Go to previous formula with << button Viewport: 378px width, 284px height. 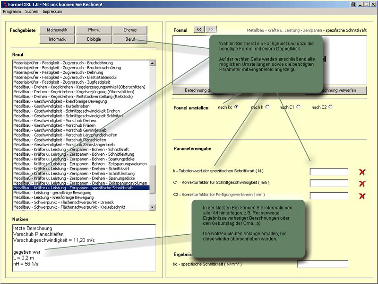click(x=199, y=29)
